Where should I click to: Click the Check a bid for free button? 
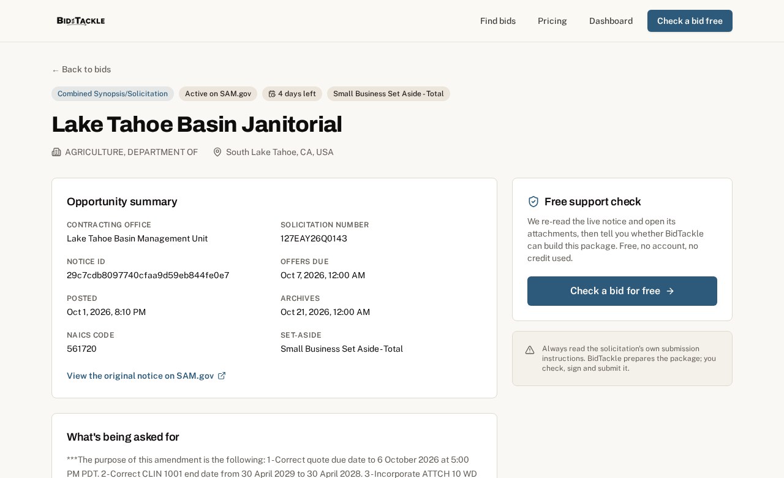point(622,291)
